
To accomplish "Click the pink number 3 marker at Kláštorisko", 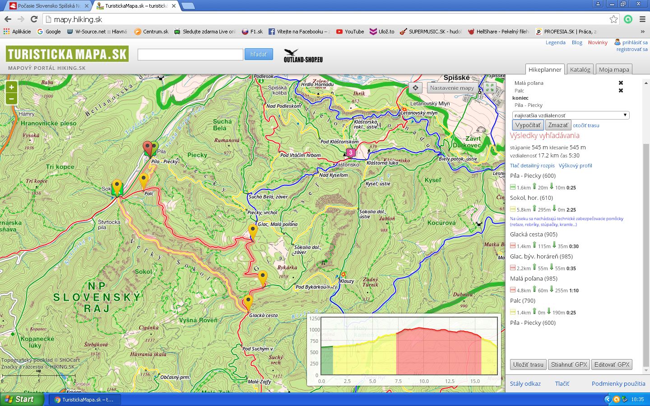I will [x=351, y=153].
